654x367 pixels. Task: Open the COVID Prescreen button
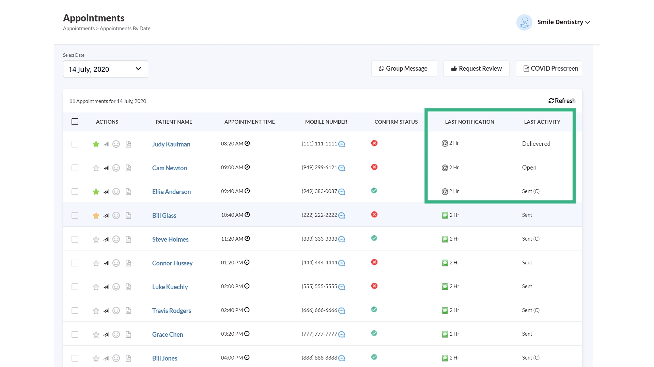tap(549, 69)
